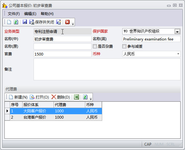Click 打开(O) to open selected fee row

pyautogui.click(x=39, y=97)
